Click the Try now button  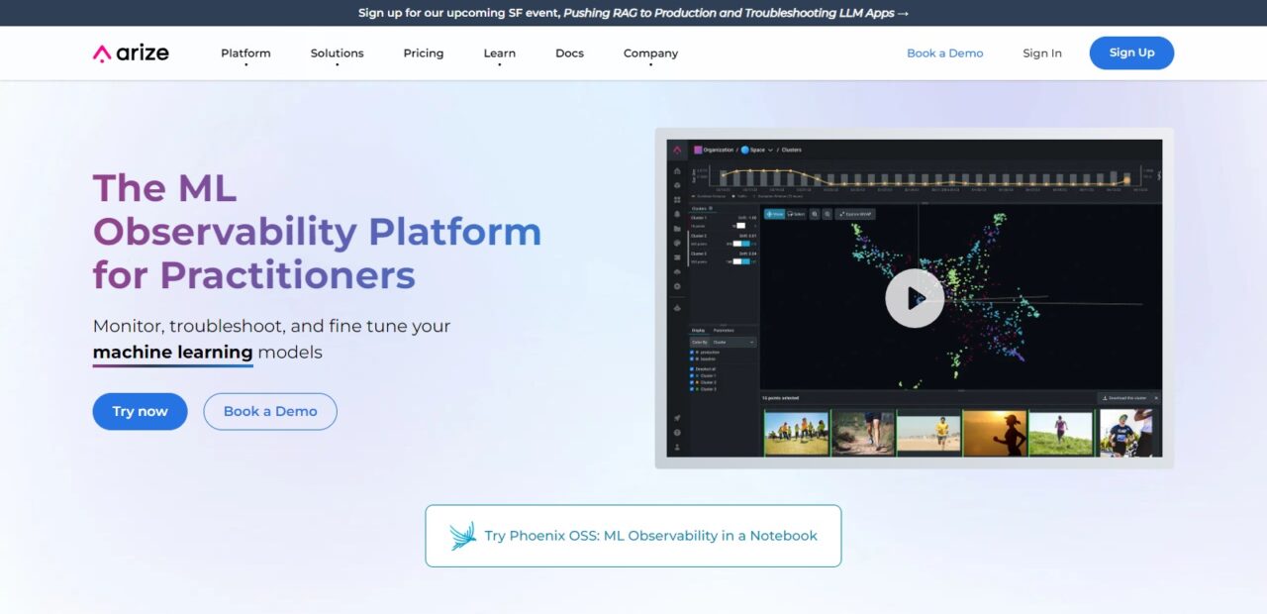coord(140,411)
